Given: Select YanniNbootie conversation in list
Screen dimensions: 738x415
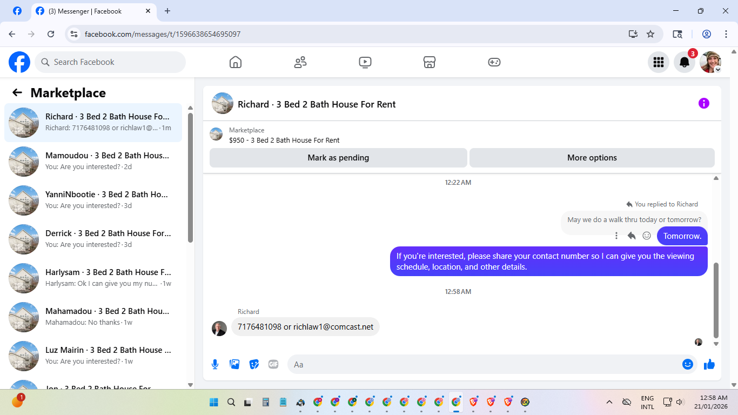Looking at the screenshot, I should (x=93, y=200).
